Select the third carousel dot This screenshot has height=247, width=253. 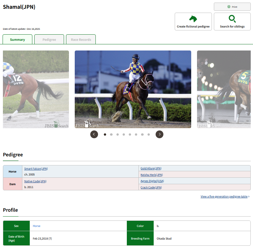(x=117, y=134)
